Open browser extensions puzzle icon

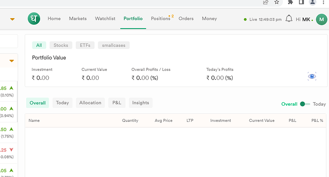(x=290, y=2)
